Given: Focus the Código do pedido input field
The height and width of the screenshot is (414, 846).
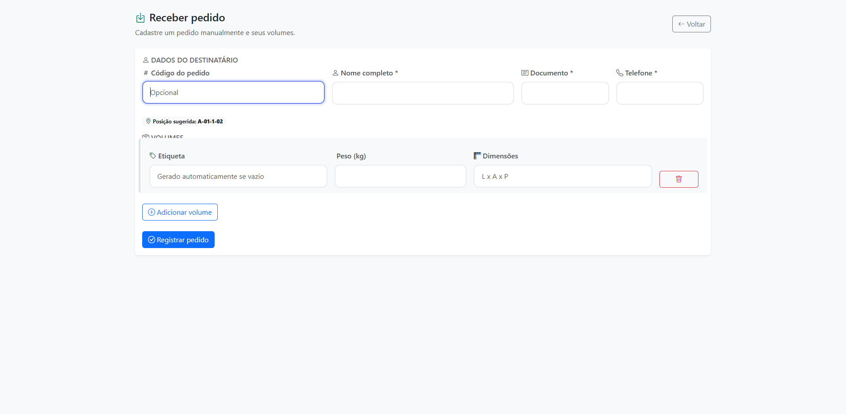Looking at the screenshot, I should (x=233, y=92).
